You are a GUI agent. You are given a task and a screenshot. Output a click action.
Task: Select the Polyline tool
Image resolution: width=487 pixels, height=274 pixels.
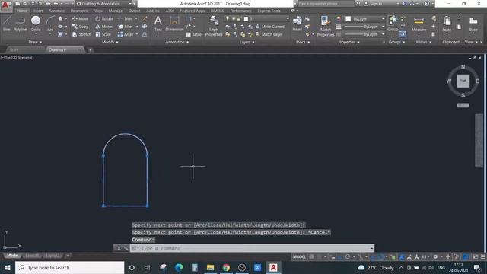click(x=20, y=24)
